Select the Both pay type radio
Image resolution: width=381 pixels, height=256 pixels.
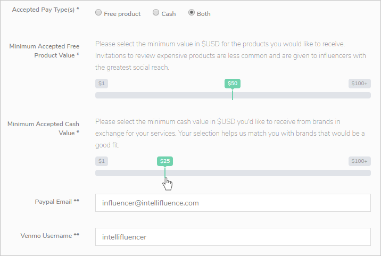[192, 13]
